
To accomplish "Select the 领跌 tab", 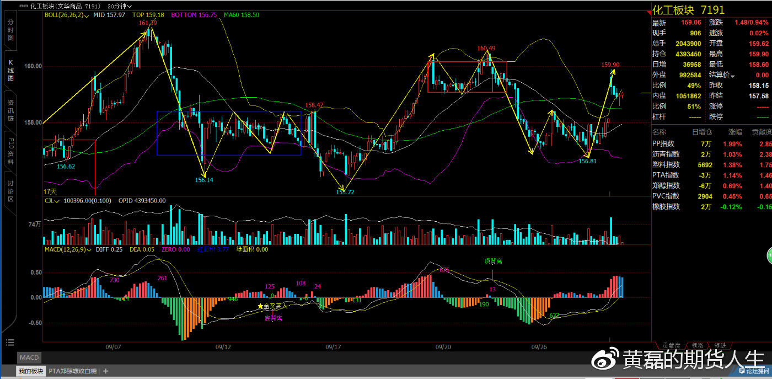I will [x=720, y=345].
